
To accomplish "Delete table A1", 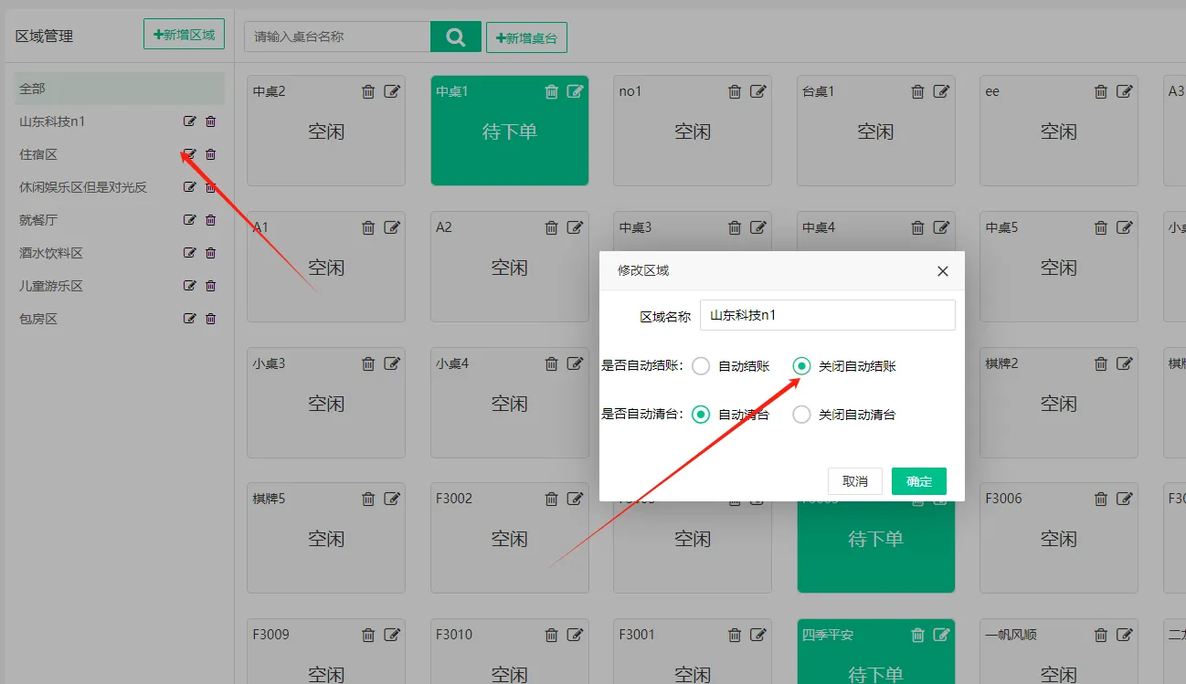I will click(x=368, y=227).
